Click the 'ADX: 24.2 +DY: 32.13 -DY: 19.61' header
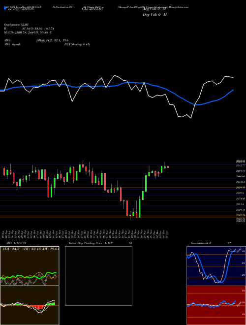This screenshot has width=246, height=325. [x=31, y=249]
